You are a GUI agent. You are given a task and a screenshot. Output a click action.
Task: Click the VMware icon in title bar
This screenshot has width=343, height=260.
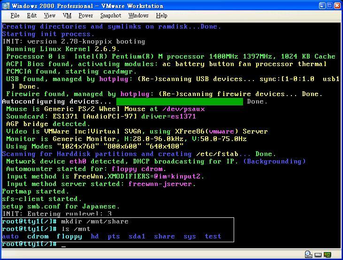click(x=6, y=6)
